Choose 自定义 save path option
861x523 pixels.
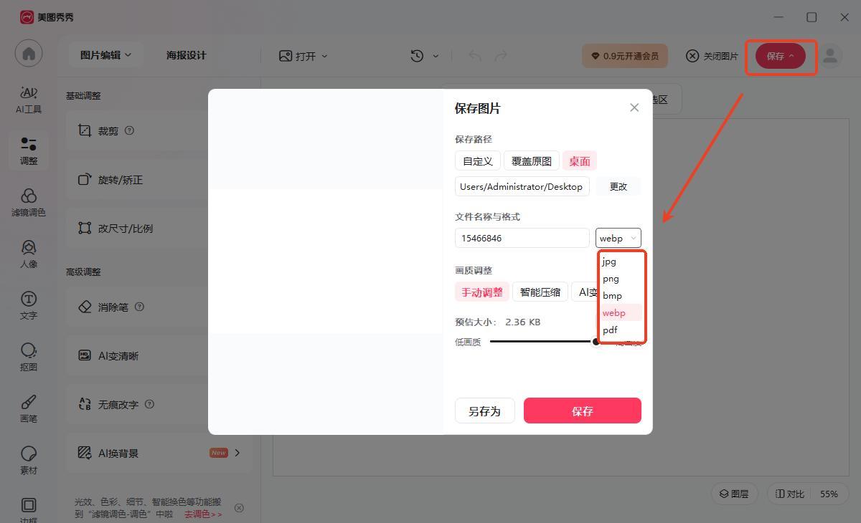[x=477, y=161]
